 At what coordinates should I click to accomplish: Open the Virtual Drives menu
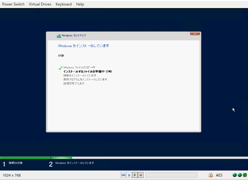(x=40, y=4)
